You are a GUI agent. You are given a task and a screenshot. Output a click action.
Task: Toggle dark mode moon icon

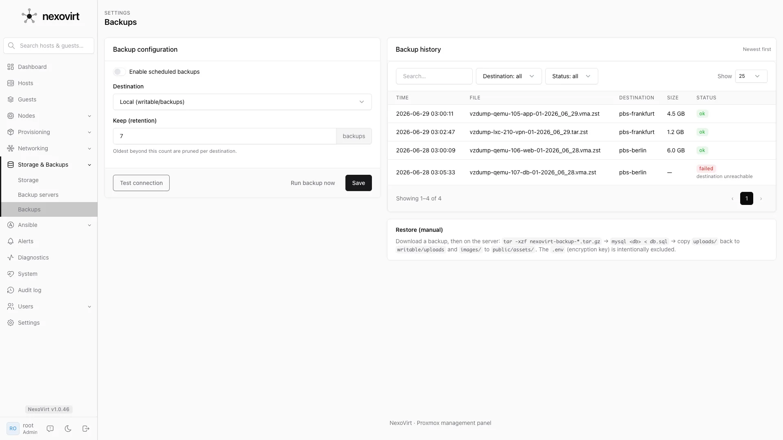[68, 429]
